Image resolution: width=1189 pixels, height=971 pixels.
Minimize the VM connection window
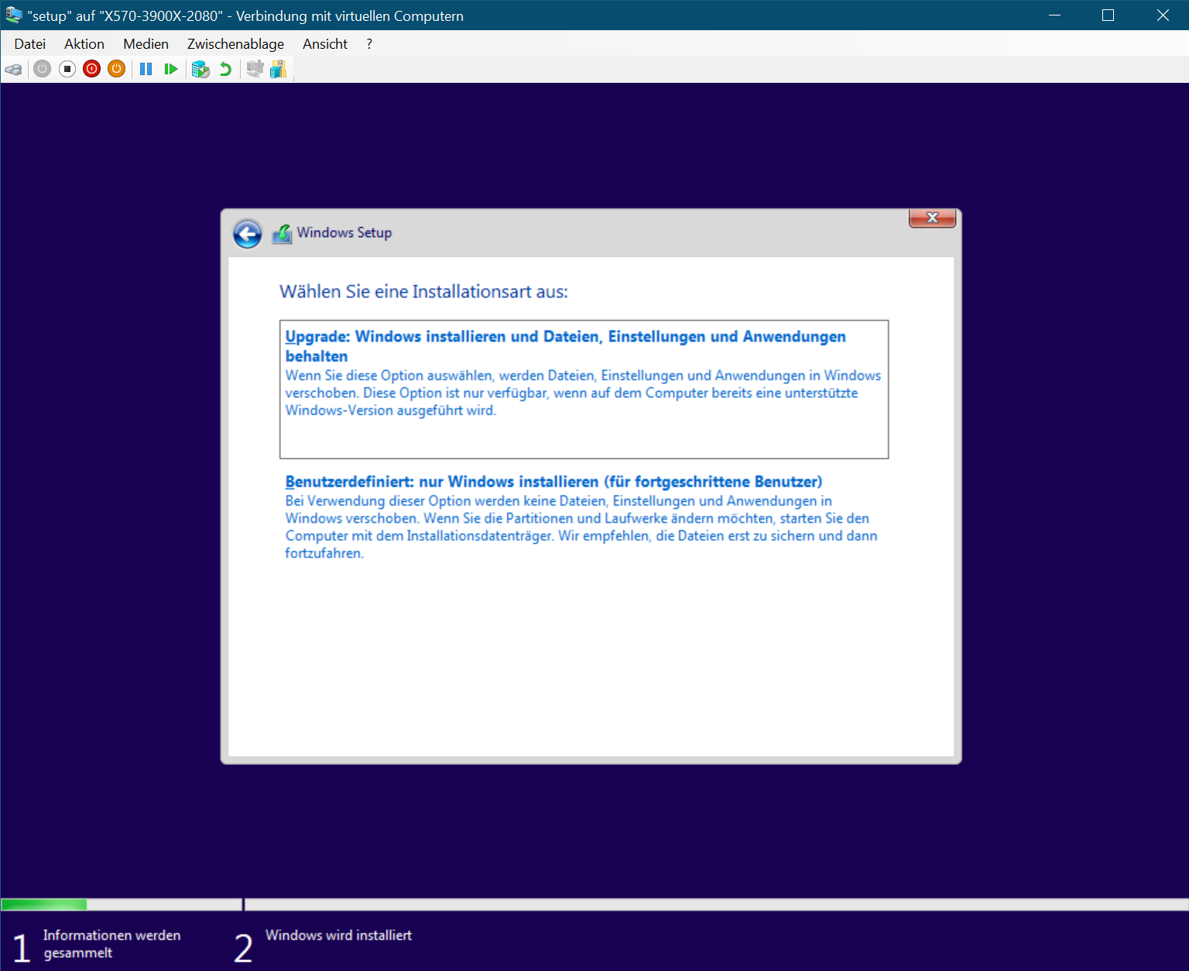[1054, 15]
